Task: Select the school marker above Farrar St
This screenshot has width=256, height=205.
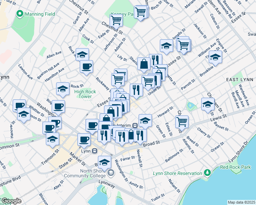Action: 104,162
